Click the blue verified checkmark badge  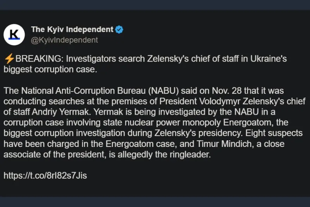coord(119,29)
